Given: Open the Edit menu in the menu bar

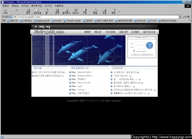Looking at the screenshot, I should coord(15,6).
